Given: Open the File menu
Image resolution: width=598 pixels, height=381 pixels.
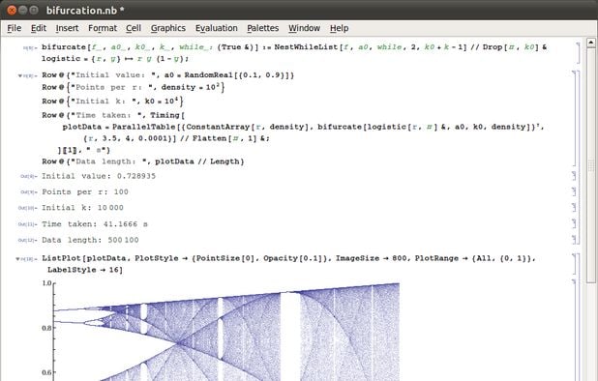Looking at the screenshot, I should 15,28.
